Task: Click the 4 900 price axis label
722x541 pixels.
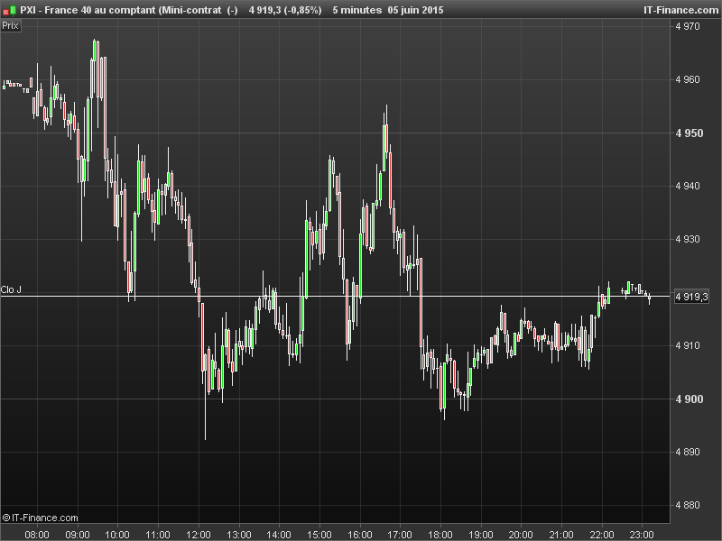Action: pos(690,399)
